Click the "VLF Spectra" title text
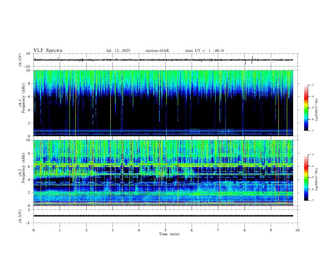335x258 pixels. pos(48,51)
